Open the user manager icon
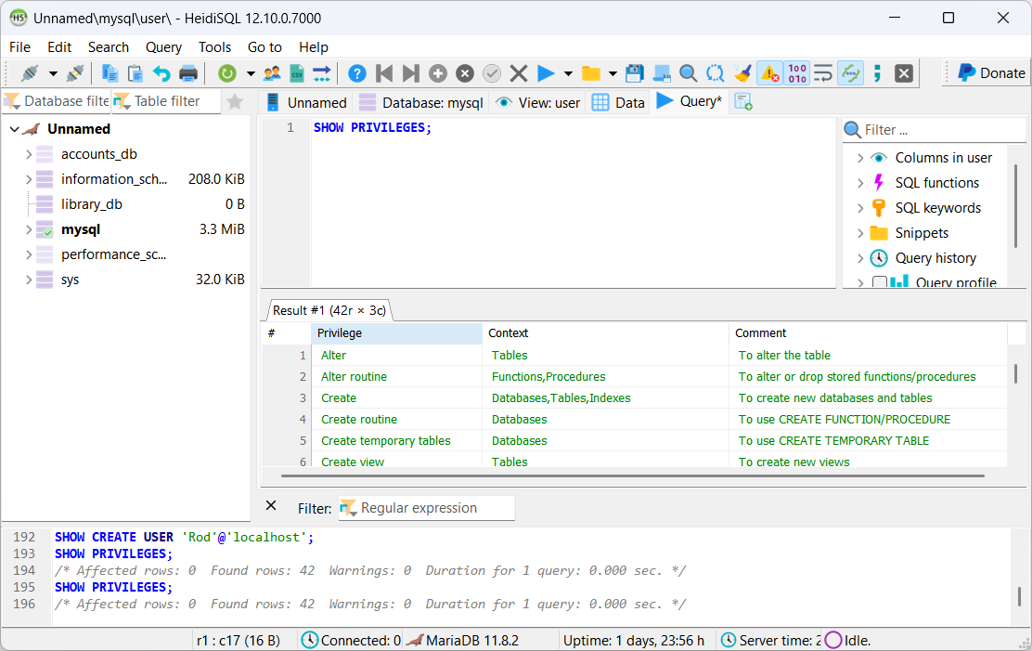 click(x=272, y=73)
